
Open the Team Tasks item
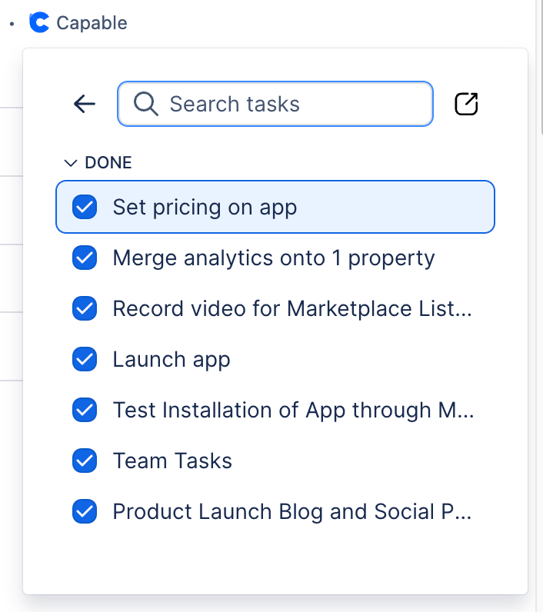[x=172, y=461]
